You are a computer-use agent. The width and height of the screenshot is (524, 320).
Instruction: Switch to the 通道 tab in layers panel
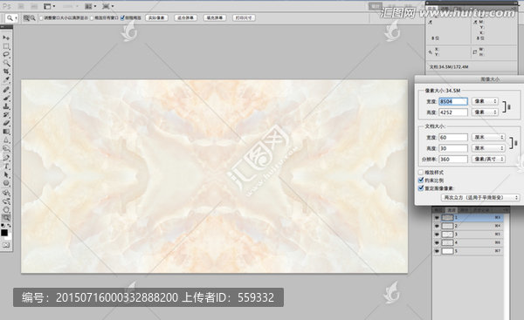pyautogui.click(x=452, y=210)
